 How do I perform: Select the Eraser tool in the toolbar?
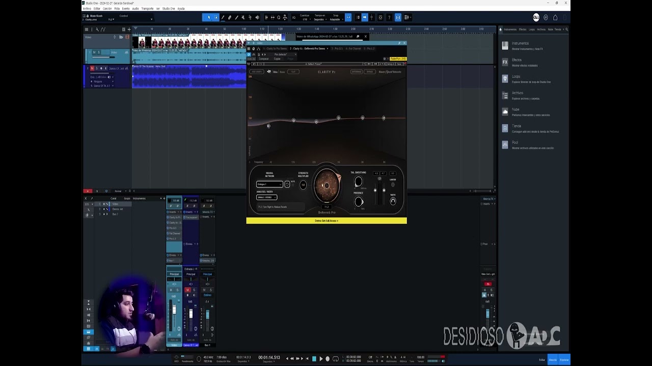(x=229, y=17)
